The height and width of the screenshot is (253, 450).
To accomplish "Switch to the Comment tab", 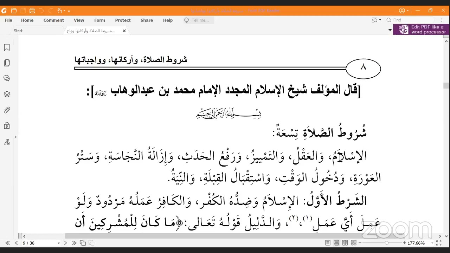I will [53, 20].
